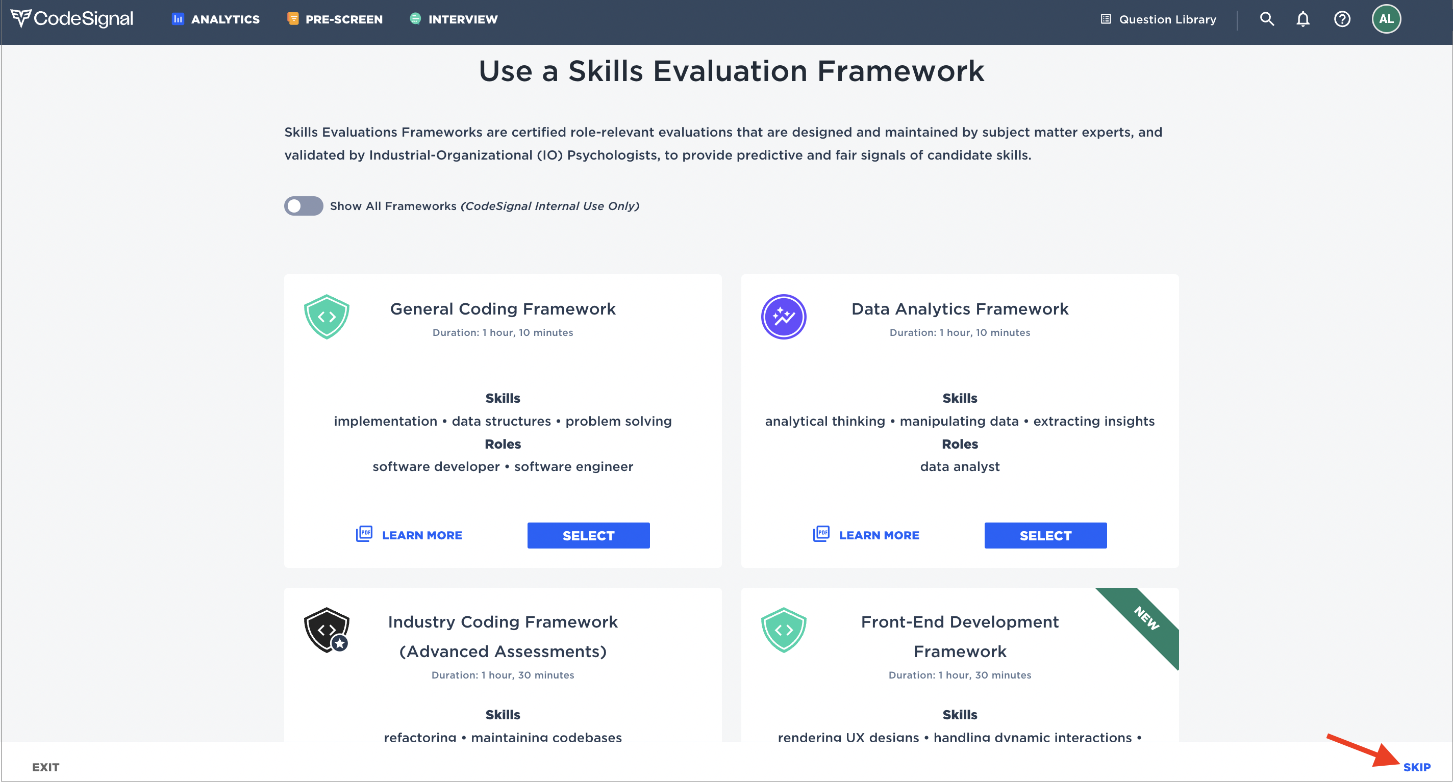The height and width of the screenshot is (782, 1453).
Task: Click 'data analyst' role text
Action: (960, 467)
